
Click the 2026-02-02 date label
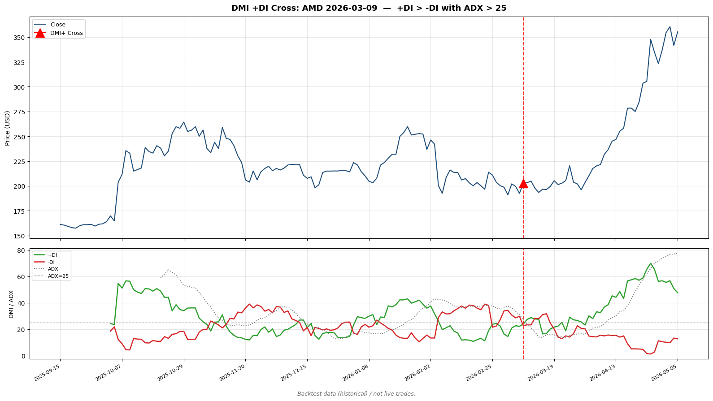[x=418, y=372]
